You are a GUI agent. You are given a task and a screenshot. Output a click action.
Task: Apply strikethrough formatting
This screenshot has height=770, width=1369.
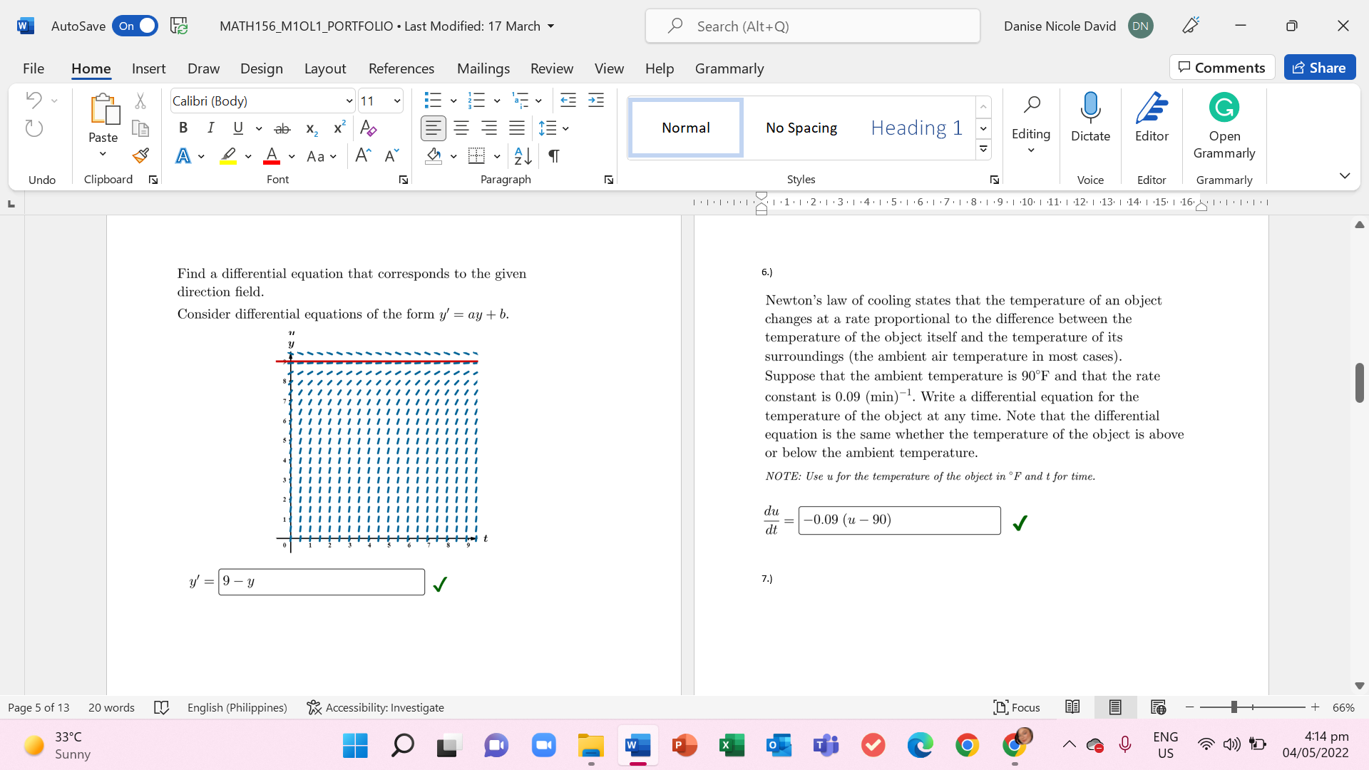point(282,128)
